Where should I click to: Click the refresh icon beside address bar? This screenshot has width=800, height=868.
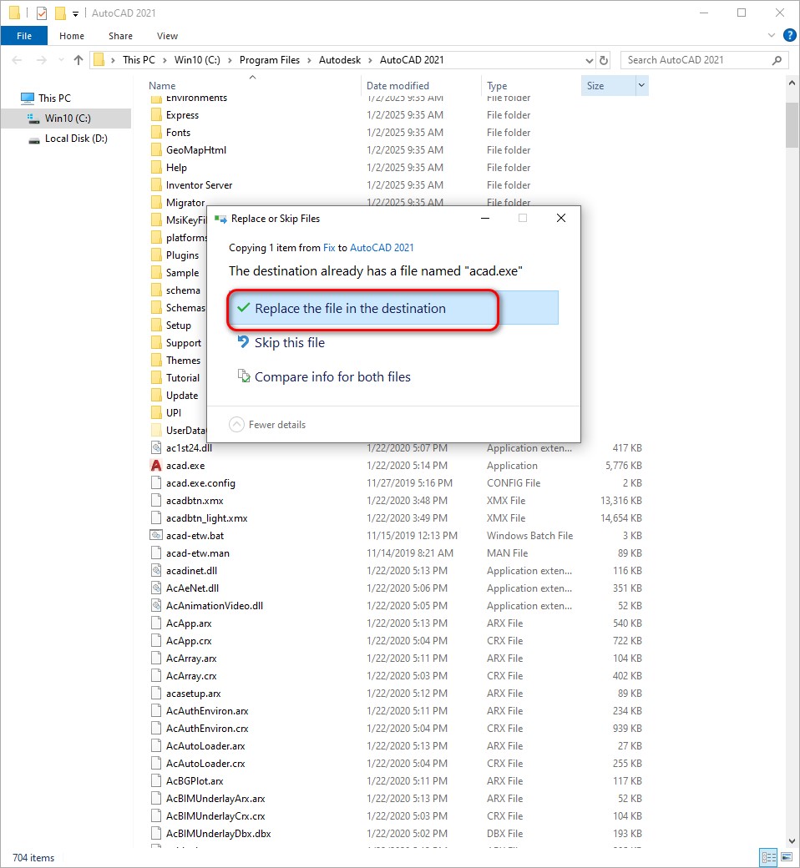point(604,60)
